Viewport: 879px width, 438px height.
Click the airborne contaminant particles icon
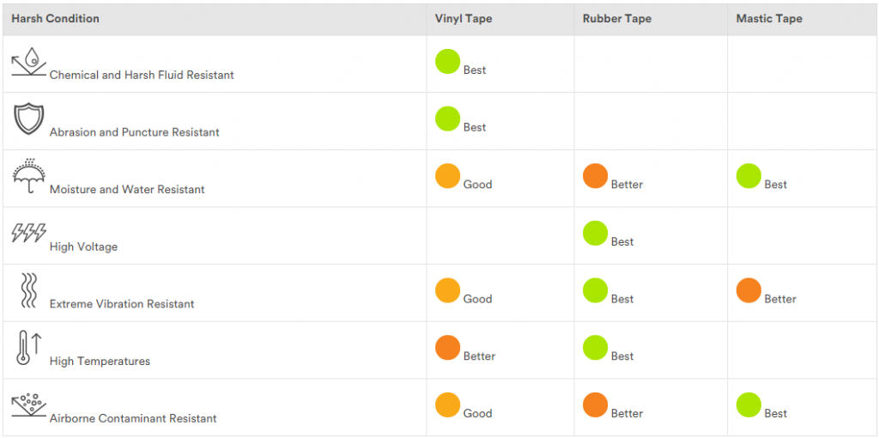click(28, 405)
